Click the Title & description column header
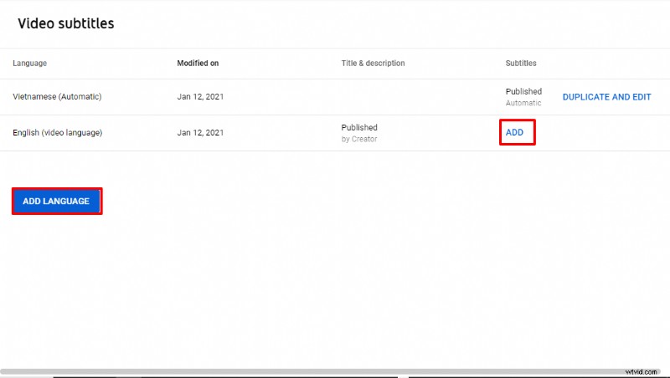The image size is (670, 378). click(373, 64)
